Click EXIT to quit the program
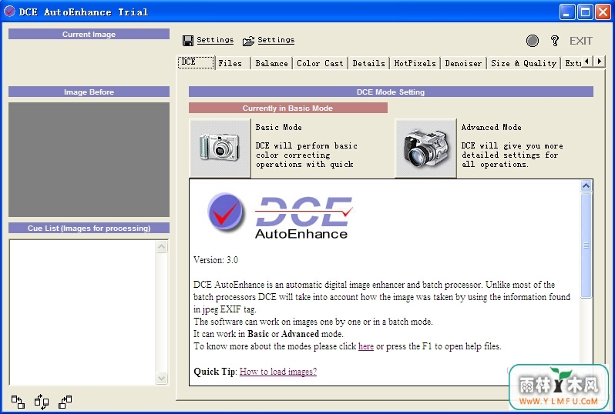Screen dimensions: 615x414 pos(581,41)
